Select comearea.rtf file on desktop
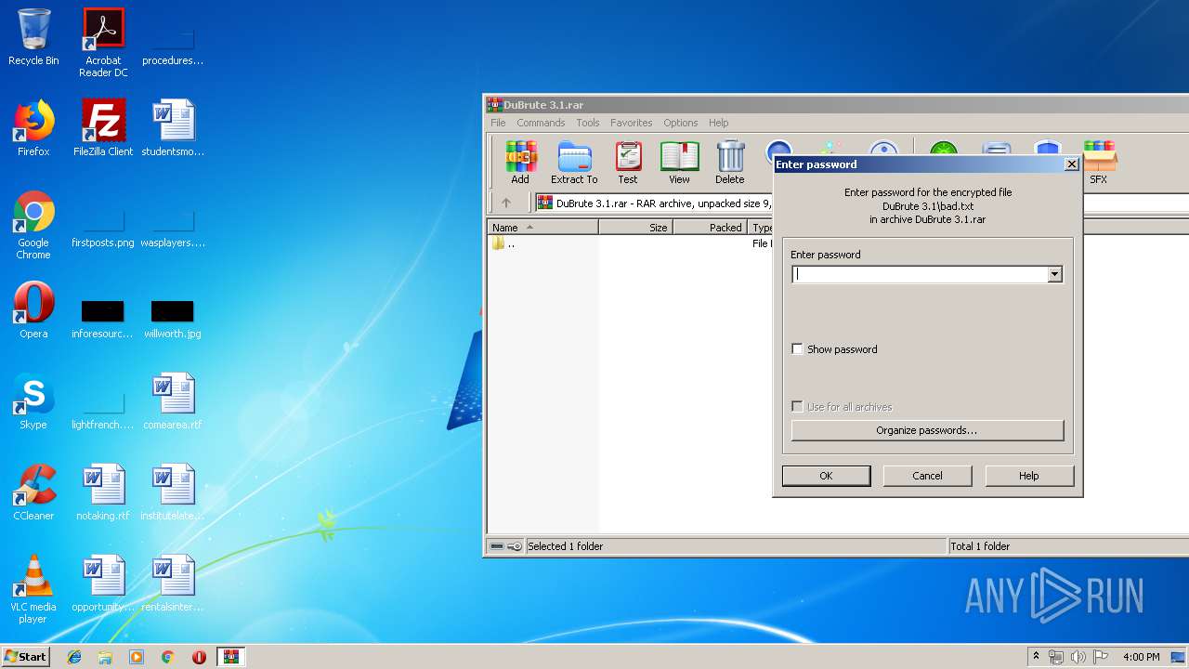Image resolution: width=1189 pixels, height=669 pixels. click(x=173, y=401)
